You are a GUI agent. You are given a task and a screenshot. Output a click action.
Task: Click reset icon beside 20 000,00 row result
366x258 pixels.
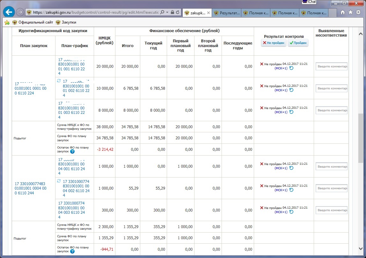click(291, 68)
